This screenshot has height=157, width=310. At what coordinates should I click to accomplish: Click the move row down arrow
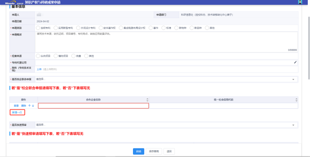click(33, 106)
